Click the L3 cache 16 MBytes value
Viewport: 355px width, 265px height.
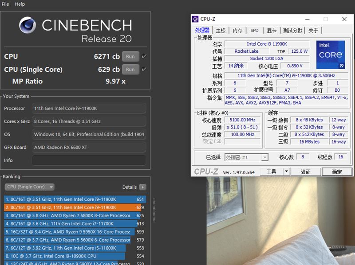pos(309,142)
